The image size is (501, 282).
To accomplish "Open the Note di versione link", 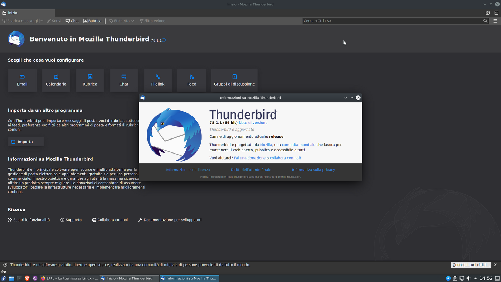I will 253,122.
